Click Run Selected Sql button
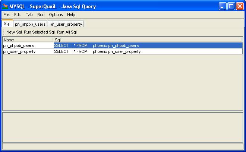This screenshot has height=152, width=246. (x=39, y=32)
